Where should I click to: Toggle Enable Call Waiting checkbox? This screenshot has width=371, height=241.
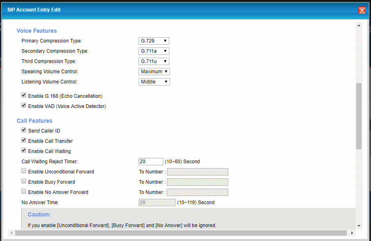pos(24,150)
